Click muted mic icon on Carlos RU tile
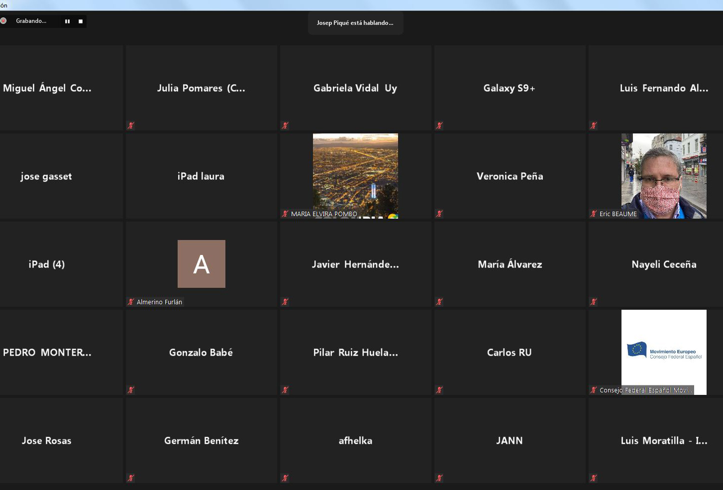The width and height of the screenshot is (723, 490). pyautogui.click(x=439, y=390)
